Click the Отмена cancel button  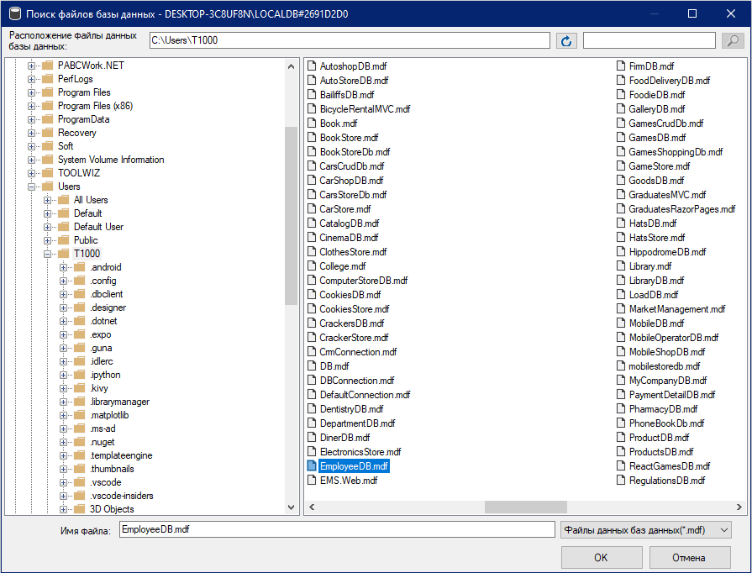[x=688, y=557]
